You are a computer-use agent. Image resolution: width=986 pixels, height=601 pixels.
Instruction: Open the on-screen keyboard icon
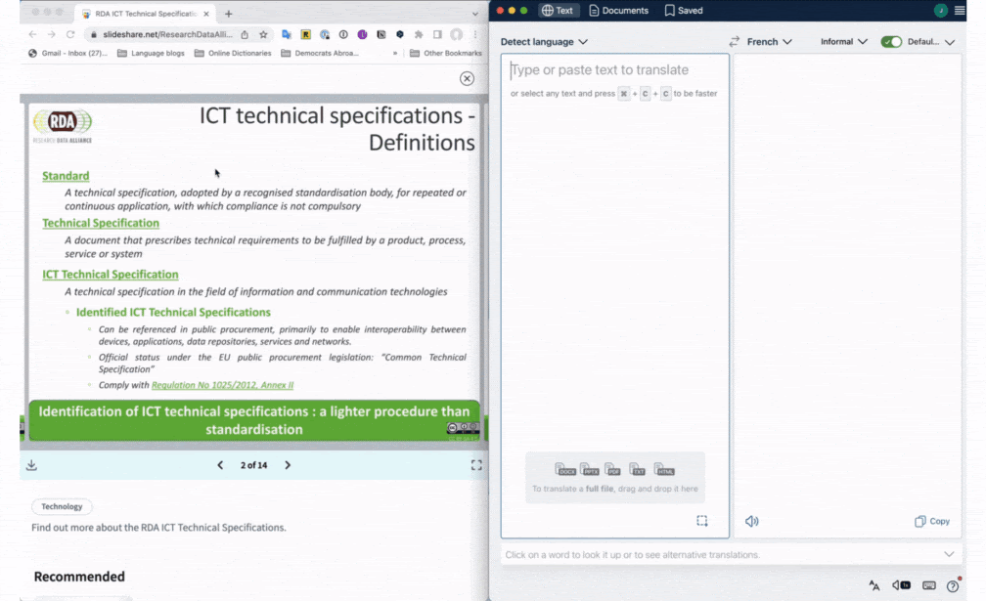929,583
